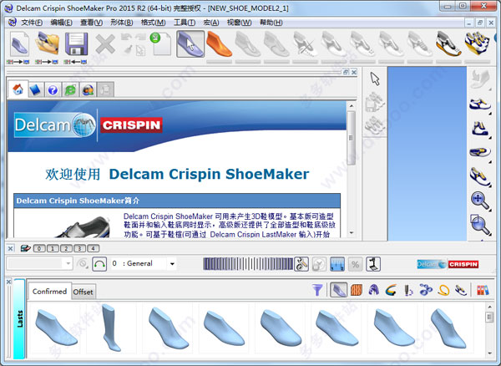Click the green refresh globe tab
Image resolution: width=501 pixels, height=366 pixels.
(x=70, y=89)
